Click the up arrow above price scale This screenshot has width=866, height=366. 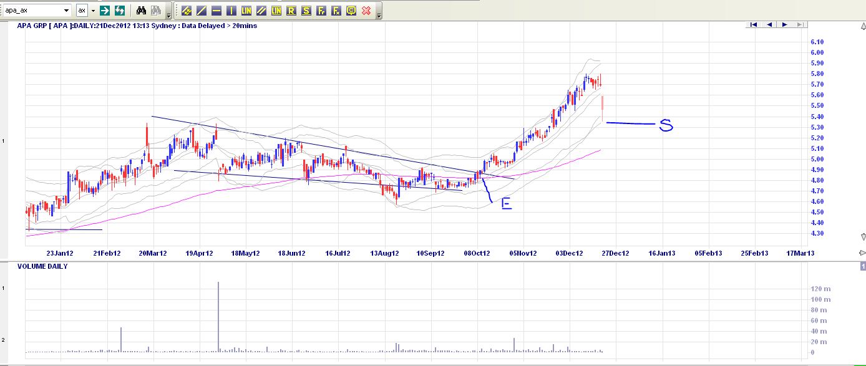coord(863,25)
